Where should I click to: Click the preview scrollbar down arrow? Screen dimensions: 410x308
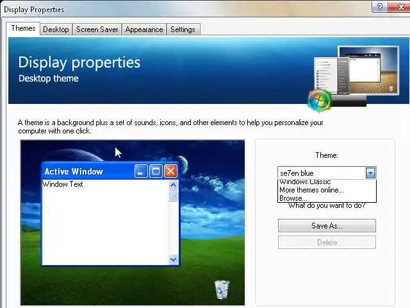point(173,259)
